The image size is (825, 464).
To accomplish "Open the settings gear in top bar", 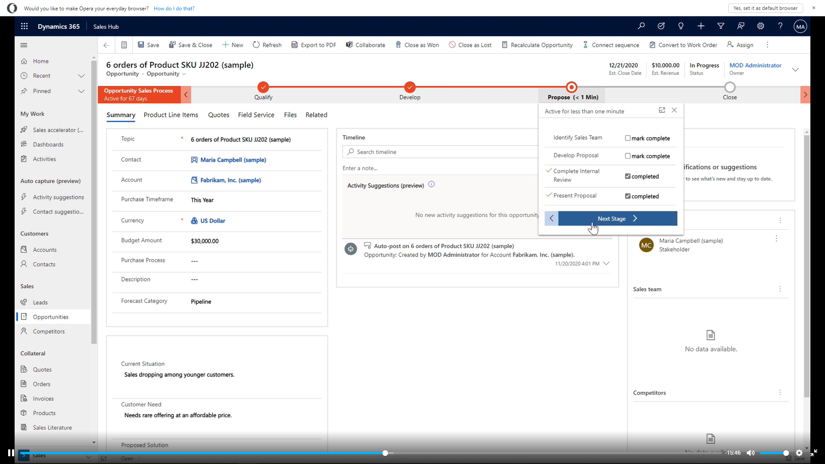I will coord(761,26).
